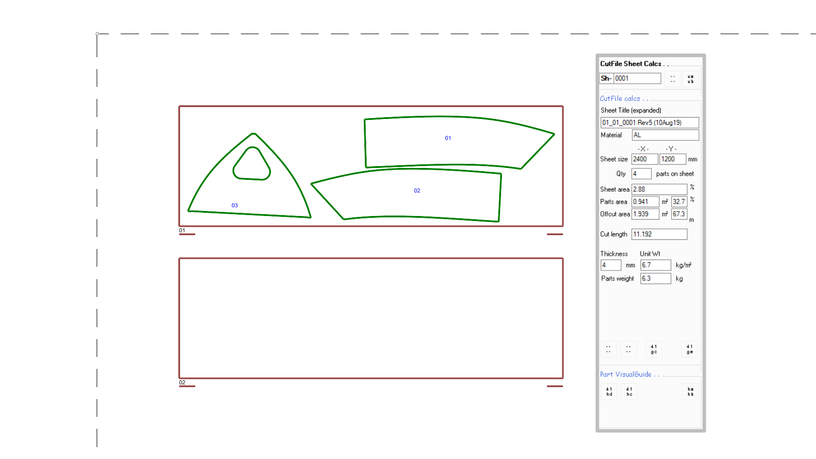Select part label '02' on the sheet
The height and width of the screenshot is (459, 816).
pos(417,191)
